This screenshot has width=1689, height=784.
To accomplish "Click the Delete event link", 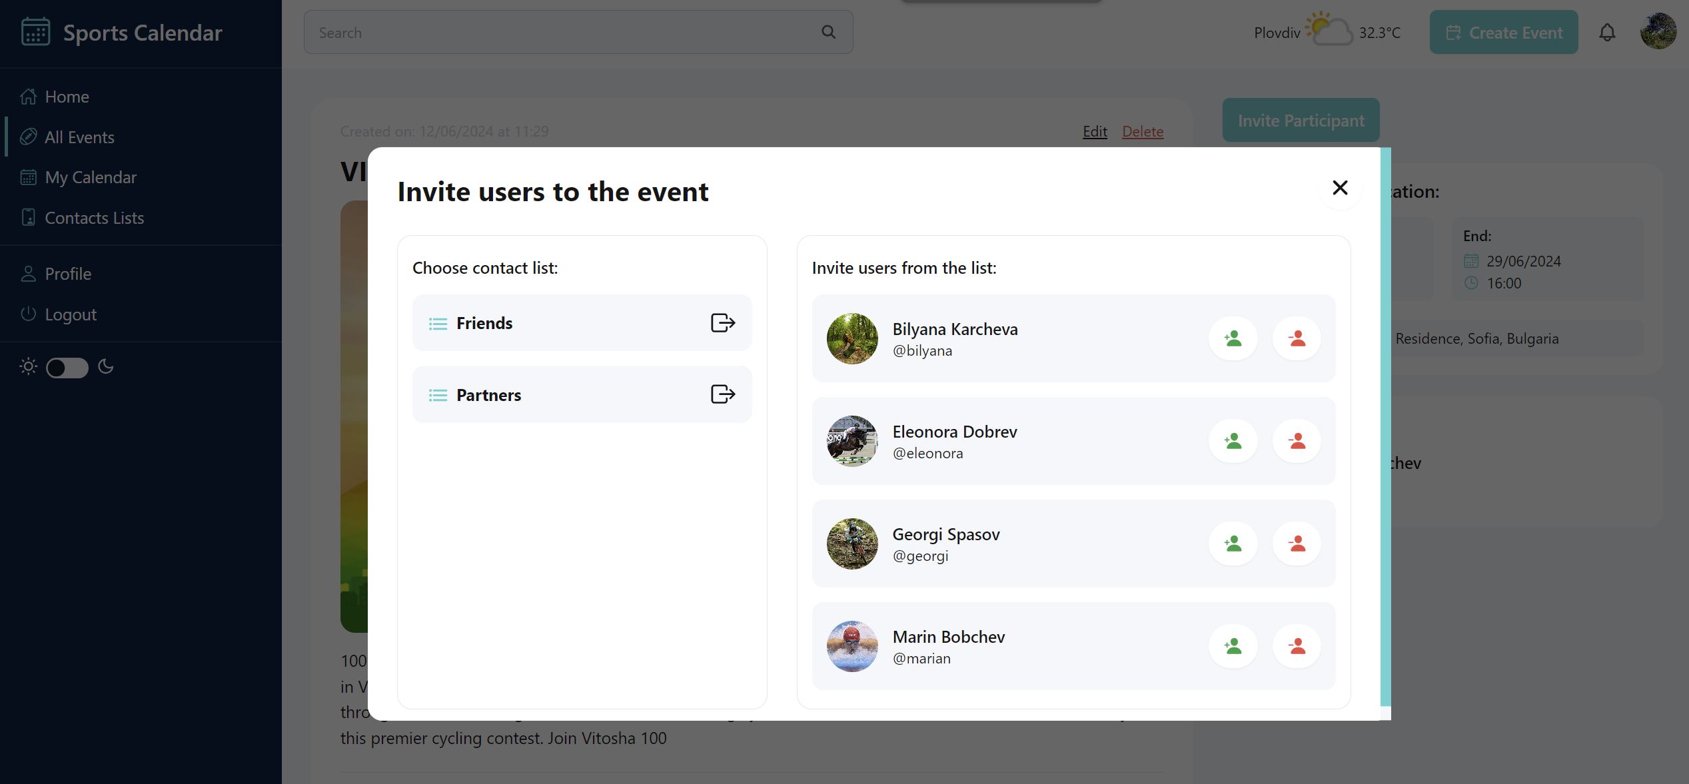I will point(1142,132).
